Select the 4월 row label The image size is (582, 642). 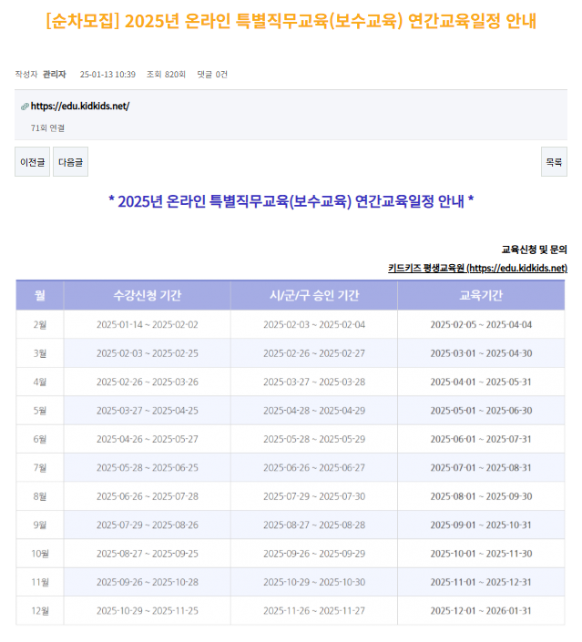coord(40,382)
